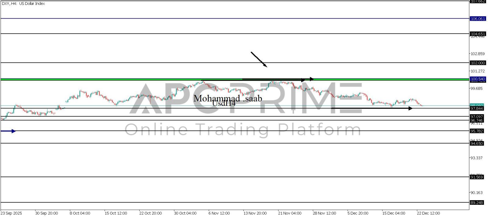
Task: Click the 95.782 price level label
Action: [477, 131]
